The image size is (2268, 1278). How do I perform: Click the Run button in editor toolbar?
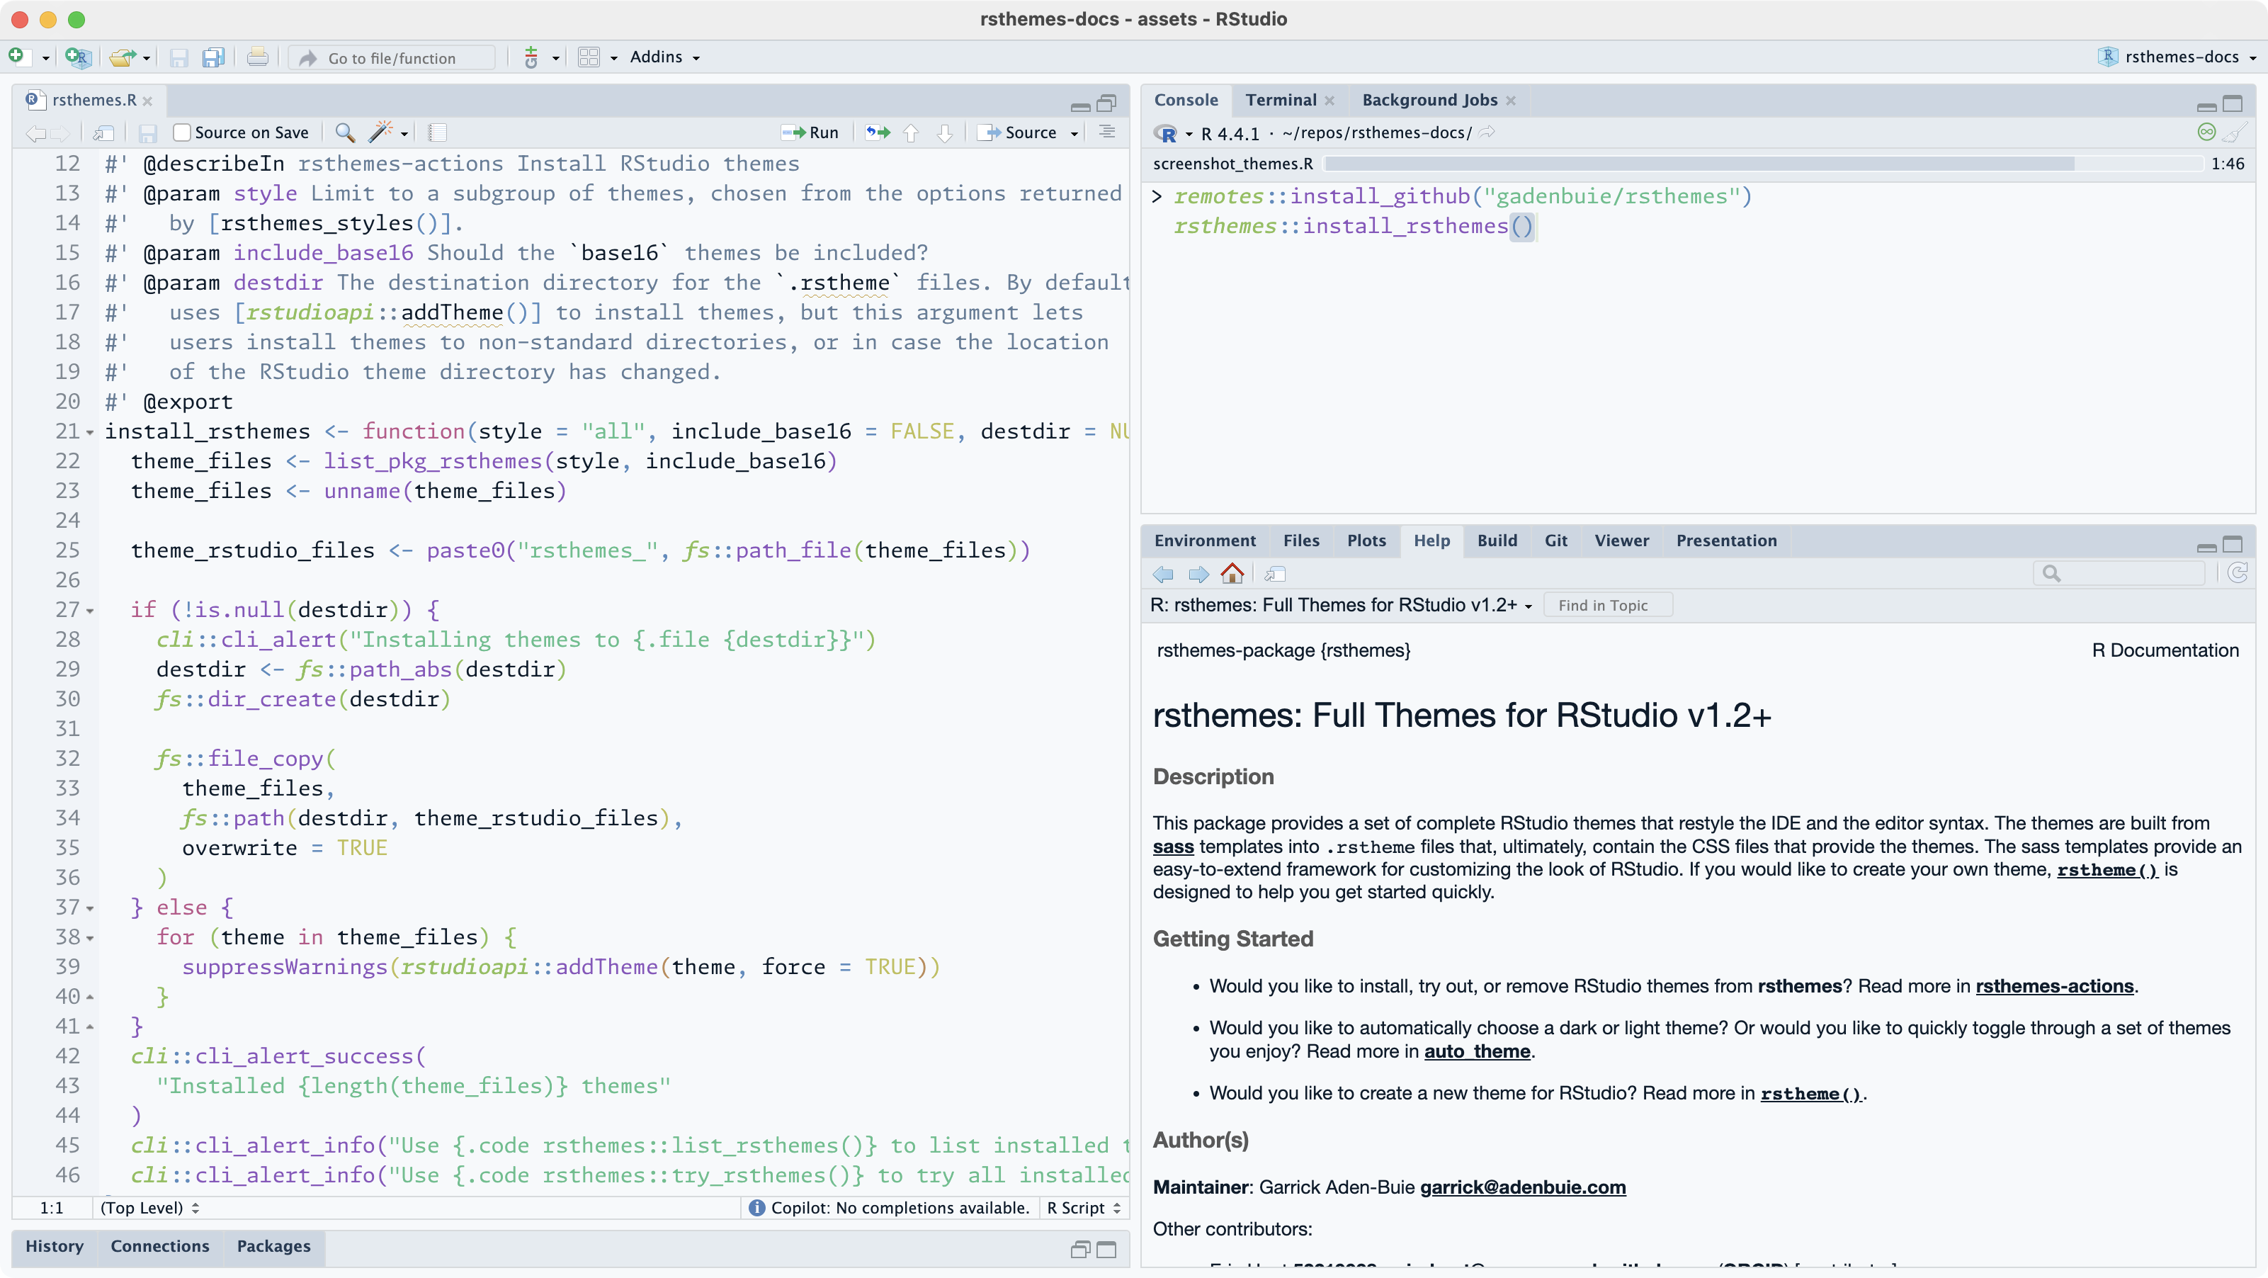(x=811, y=133)
